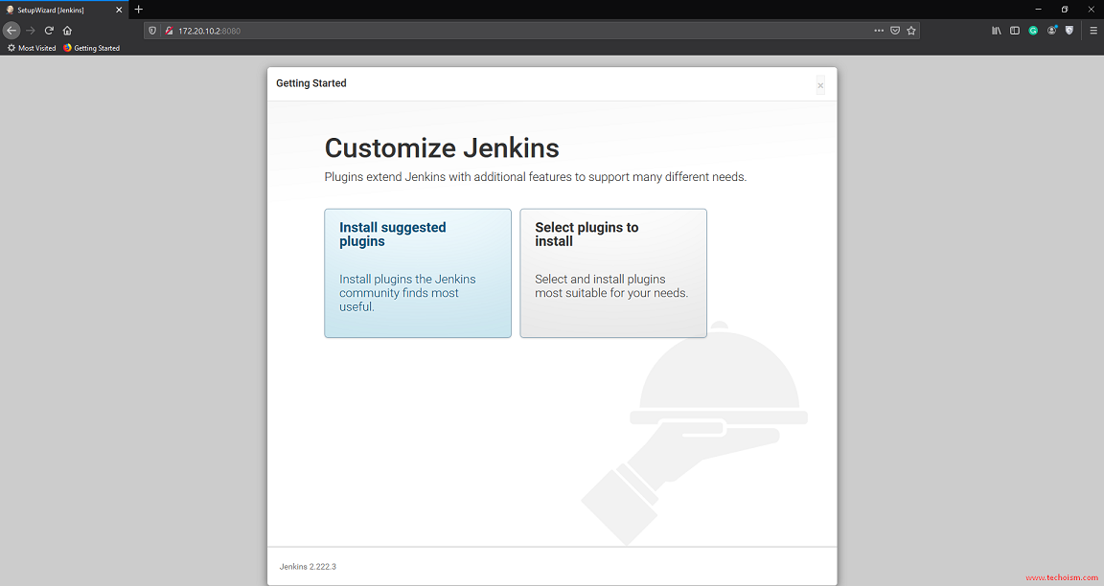Close the Getting Started dialog

(820, 85)
